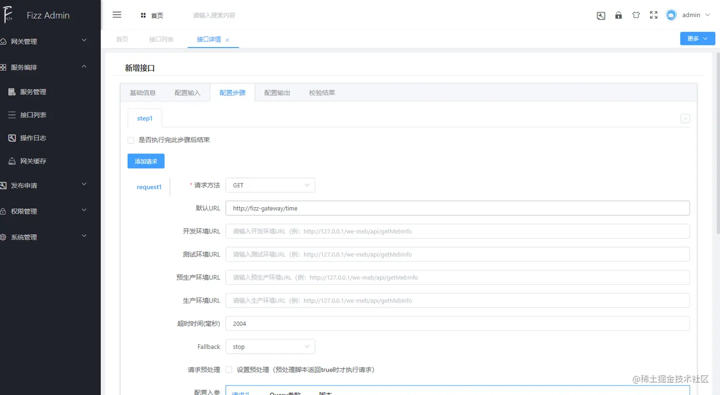720x395 pixels.
Task: Open the 基础信息 tab
Action: point(143,93)
